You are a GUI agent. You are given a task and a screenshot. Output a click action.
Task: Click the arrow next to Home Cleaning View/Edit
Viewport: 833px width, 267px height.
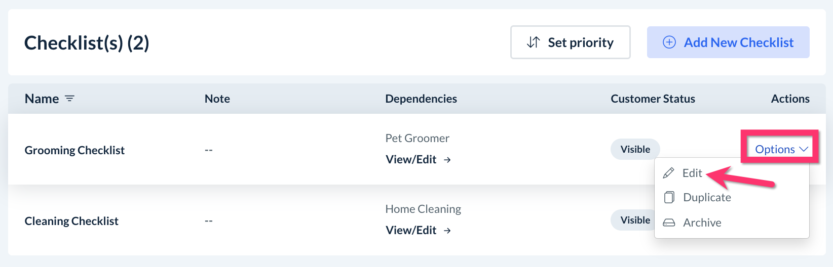(x=447, y=231)
